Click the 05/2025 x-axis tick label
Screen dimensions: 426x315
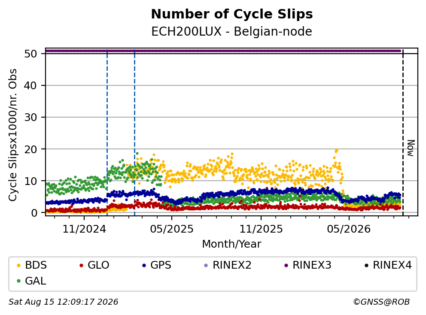tap(172, 229)
